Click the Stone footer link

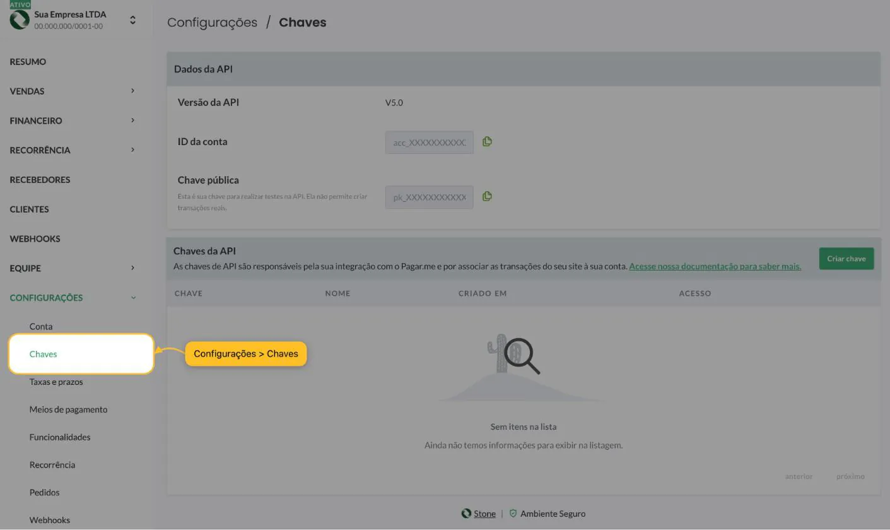[484, 514]
